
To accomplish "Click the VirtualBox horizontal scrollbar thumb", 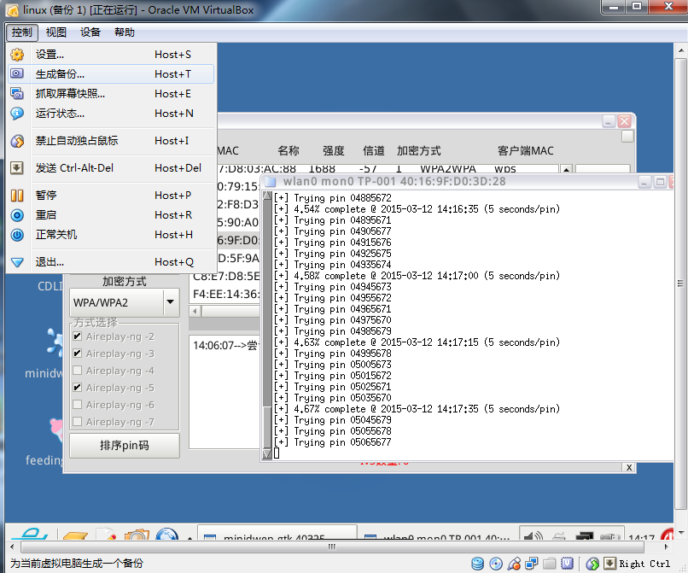I will pos(332,547).
